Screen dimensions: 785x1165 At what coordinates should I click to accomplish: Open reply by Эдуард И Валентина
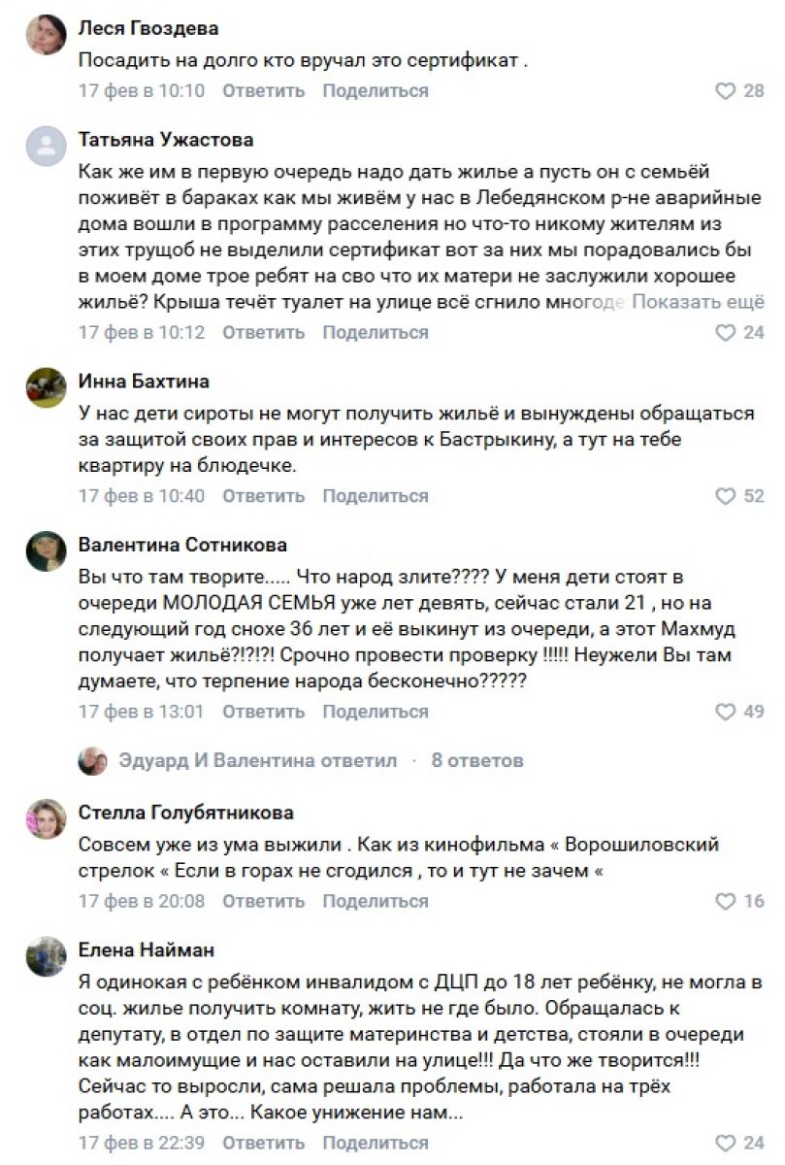pos(257,760)
